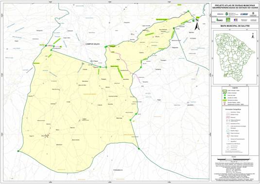This screenshot has width=260, height=184.
Task: Click the black and white scale bar
Action: pos(235,159)
